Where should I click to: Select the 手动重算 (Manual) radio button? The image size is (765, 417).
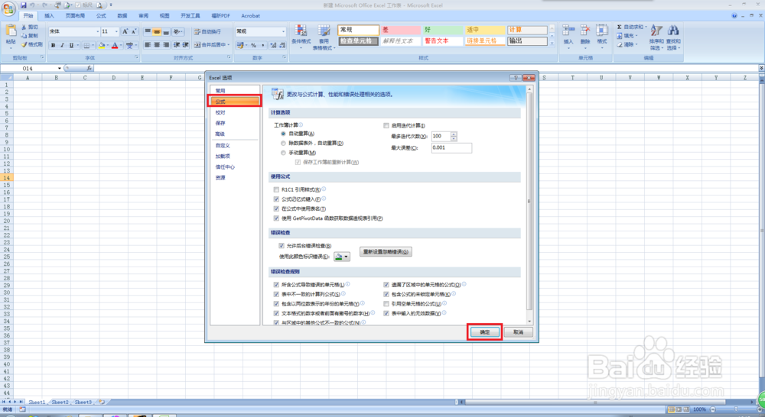click(x=283, y=153)
